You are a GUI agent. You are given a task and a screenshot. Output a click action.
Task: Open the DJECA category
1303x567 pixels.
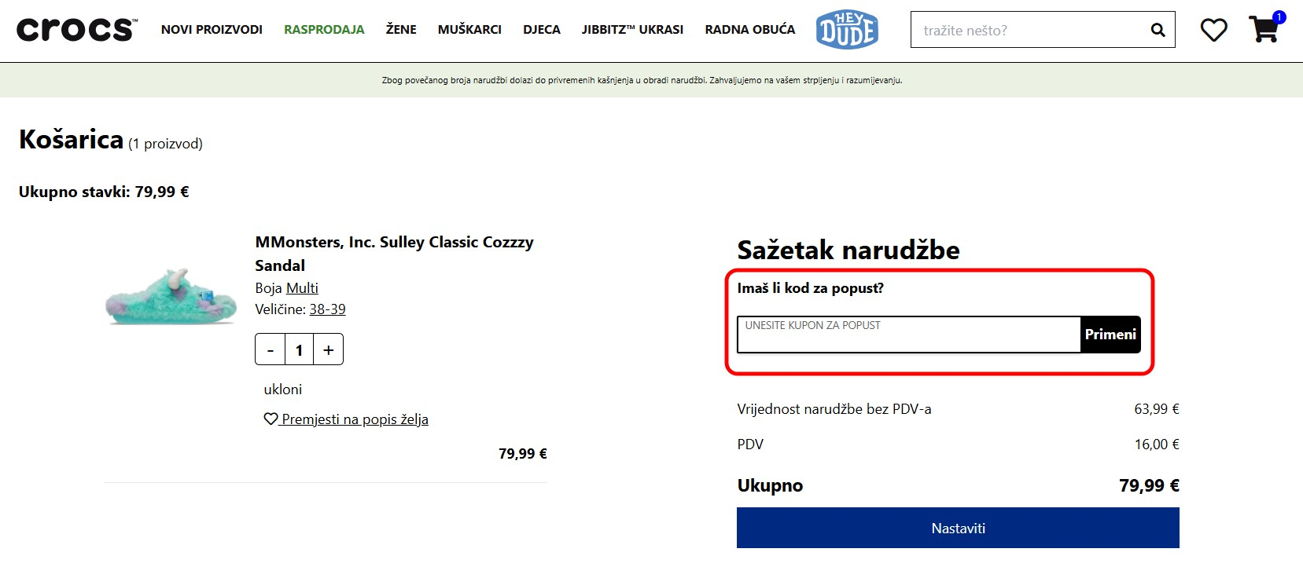pos(542,30)
